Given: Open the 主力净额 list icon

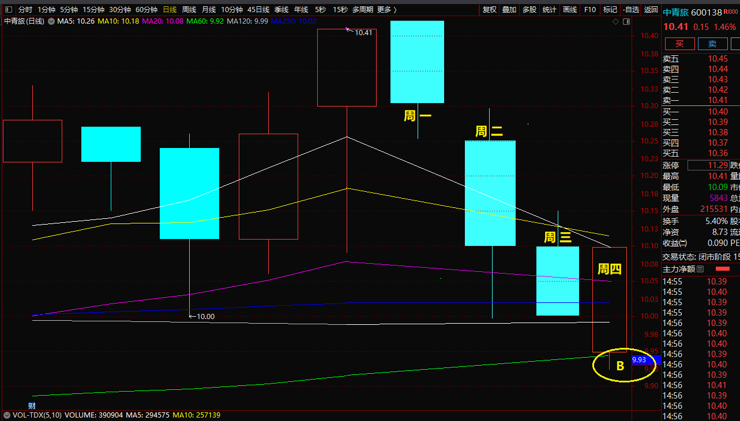Looking at the screenshot, I should coord(700,269).
